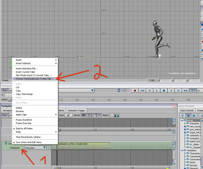
Task: Toggle the Ghosts eye visibility icon
Action: point(83,115)
